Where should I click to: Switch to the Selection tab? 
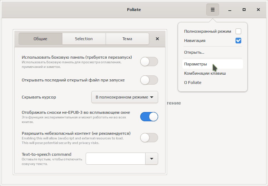tap(84, 39)
